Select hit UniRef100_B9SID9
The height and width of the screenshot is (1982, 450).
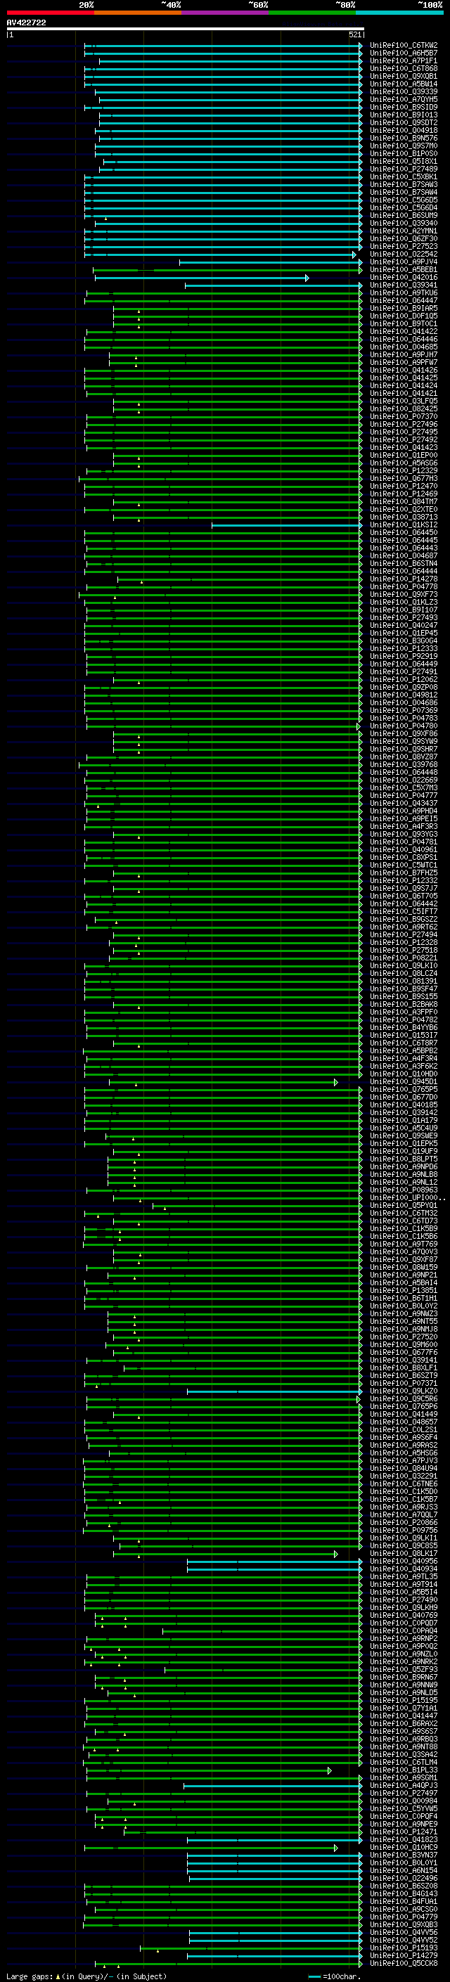coord(404,107)
